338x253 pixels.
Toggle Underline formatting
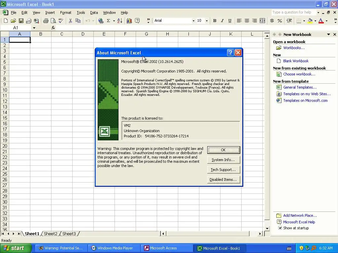coord(230,21)
